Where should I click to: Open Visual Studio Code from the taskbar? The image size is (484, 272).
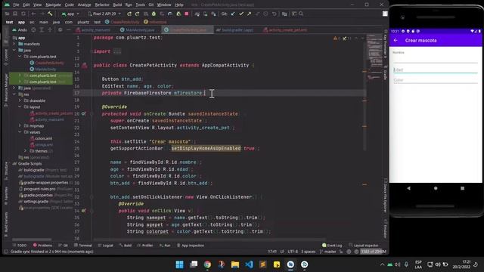[x=249, y=264]
